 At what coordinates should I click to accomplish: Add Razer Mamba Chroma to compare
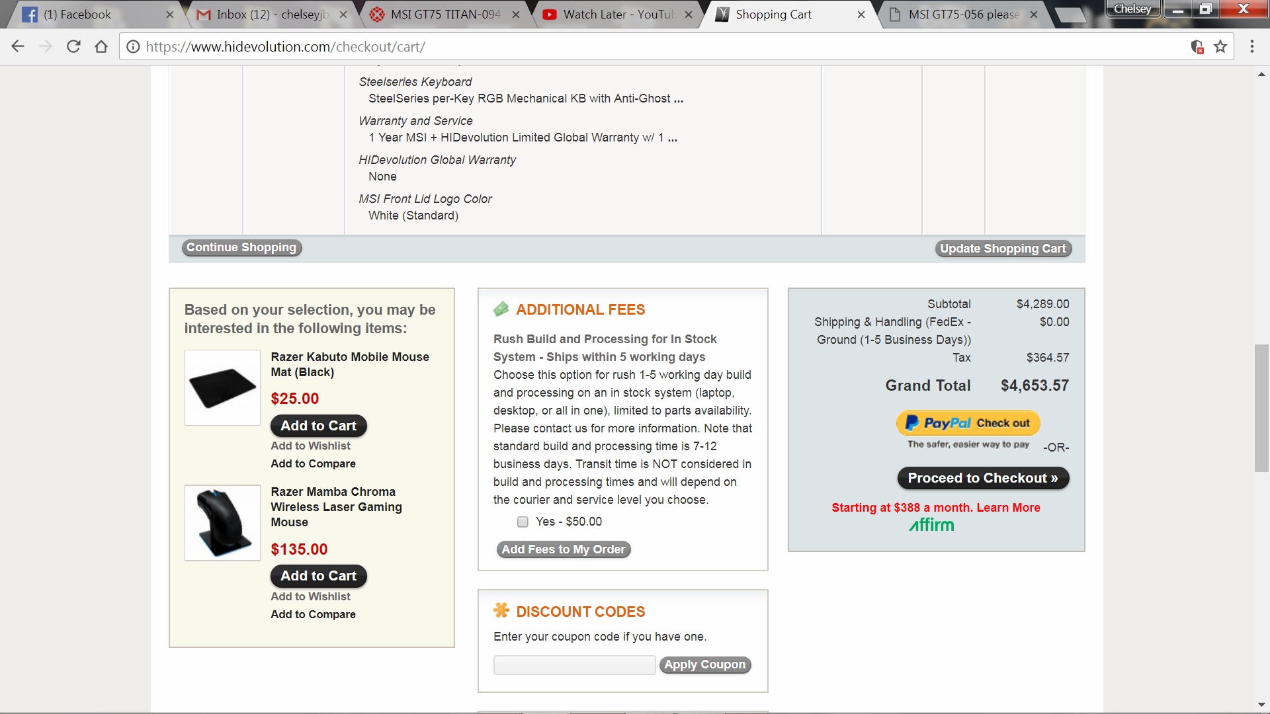[x=313, y=615]
